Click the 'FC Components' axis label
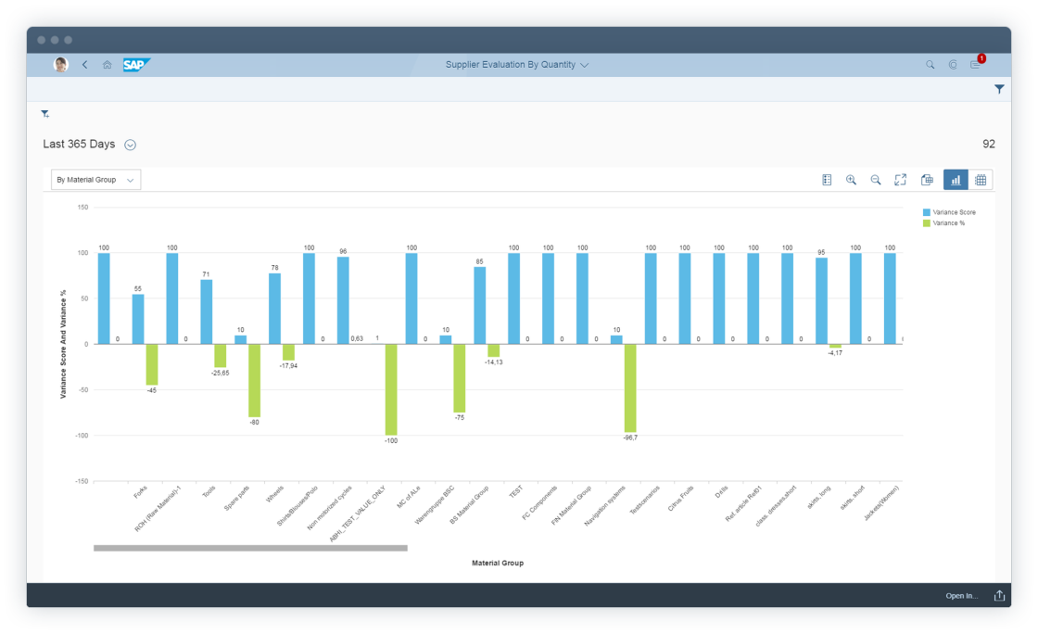The height and width of the screenshot is (634, 1038). [539, 503]
